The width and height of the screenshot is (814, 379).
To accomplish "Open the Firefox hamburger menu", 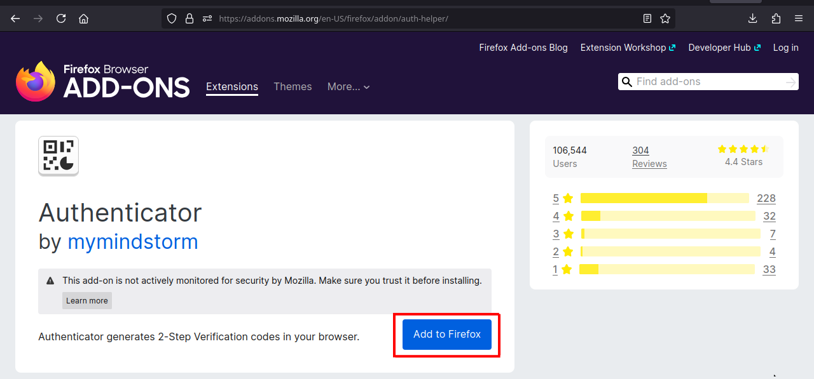I will [x=799, y=18].
